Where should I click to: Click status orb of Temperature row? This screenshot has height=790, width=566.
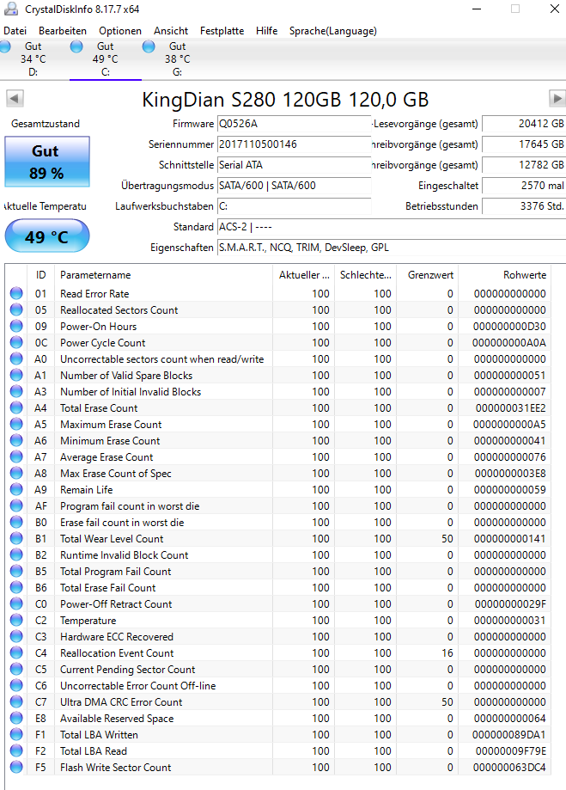click(x=16, y=620)
